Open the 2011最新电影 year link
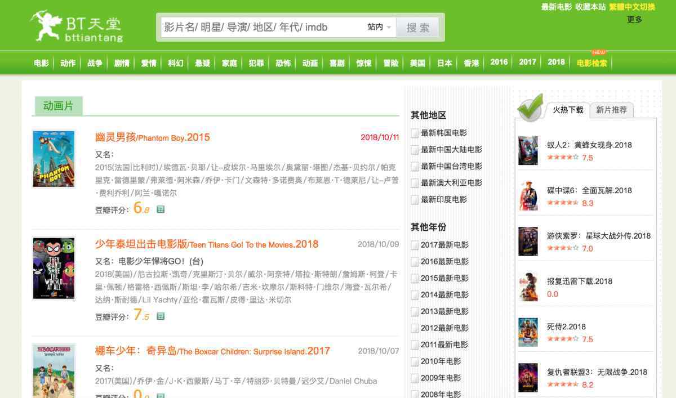 pyautogui.click(x=444, y=345)
